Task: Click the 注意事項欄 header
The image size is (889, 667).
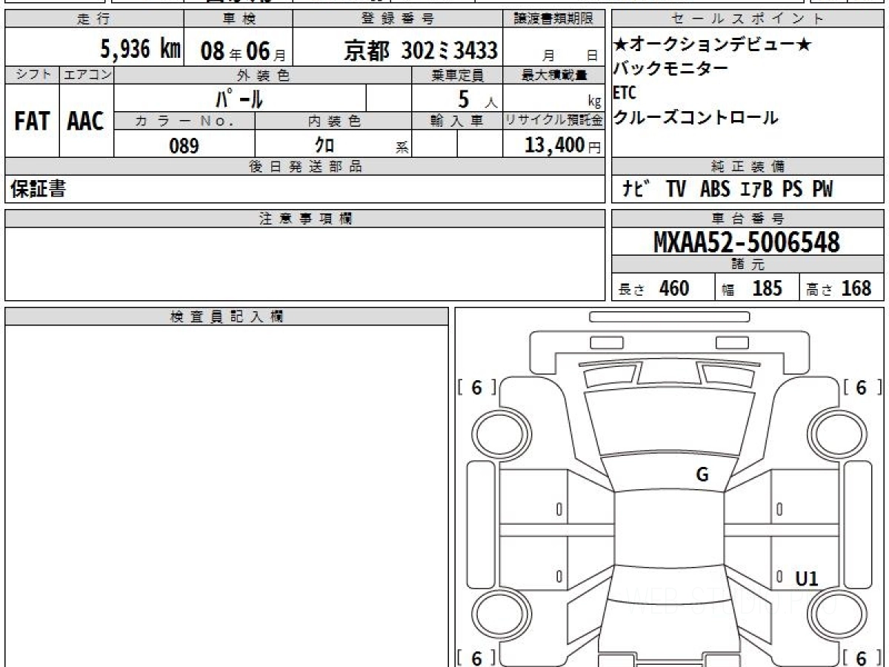Action: 305,219
